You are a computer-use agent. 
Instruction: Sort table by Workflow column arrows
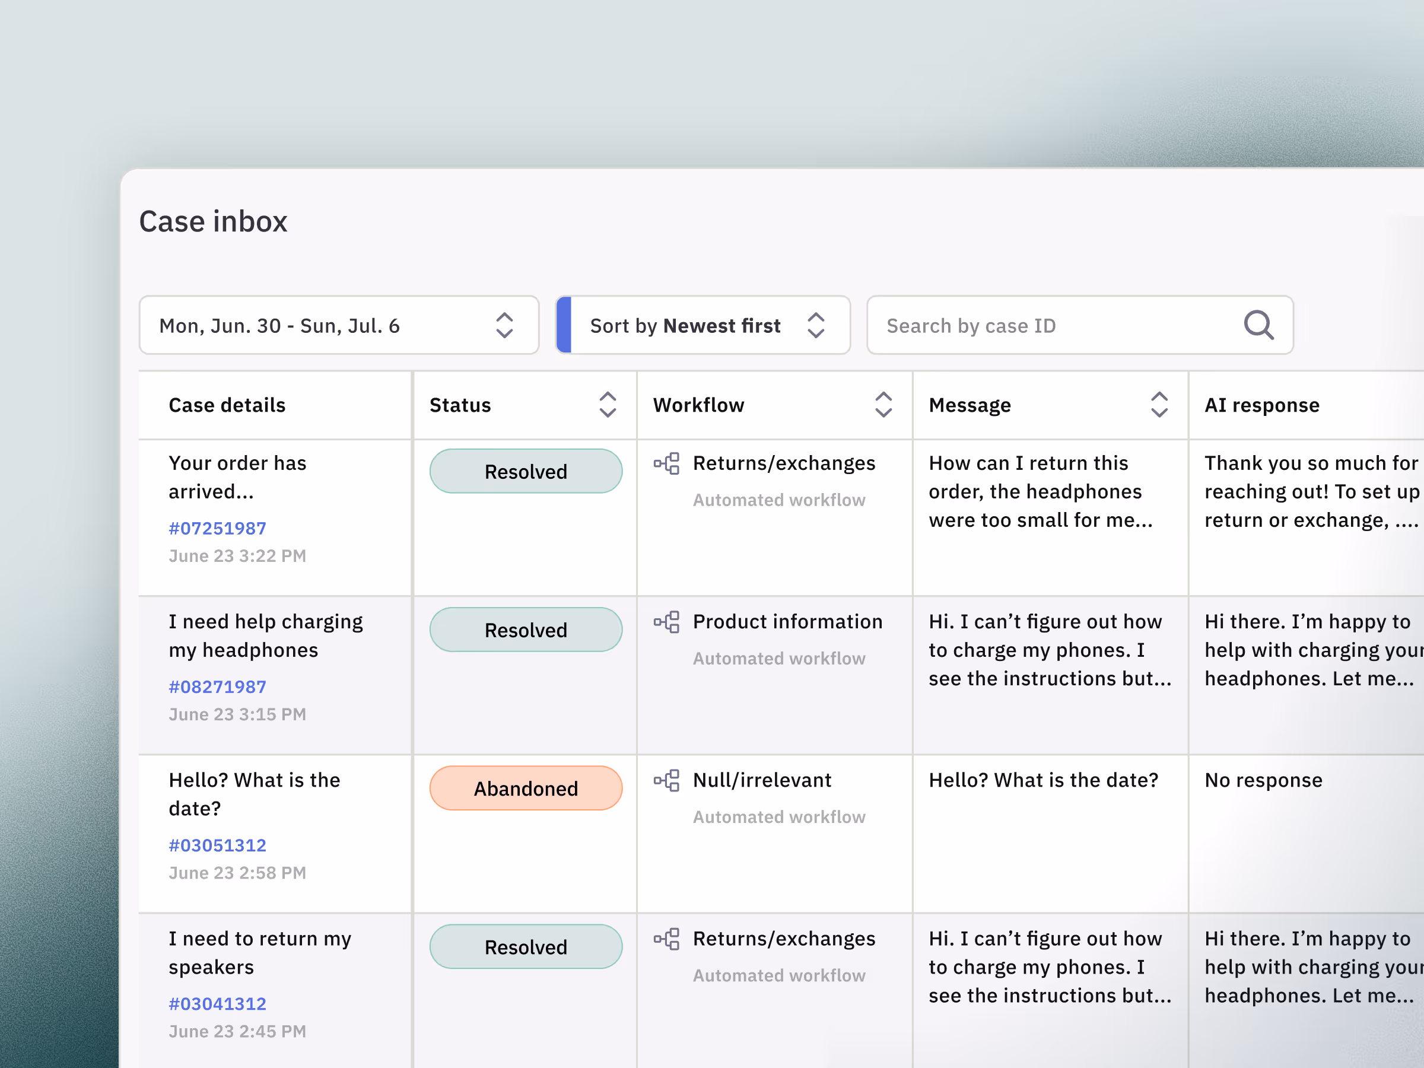click(x=883, y=405)
